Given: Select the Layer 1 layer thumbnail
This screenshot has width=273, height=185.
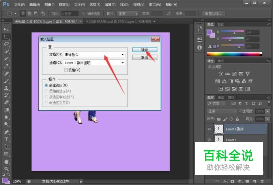Looking at the screenshot, I should click(x=219, y=140).
